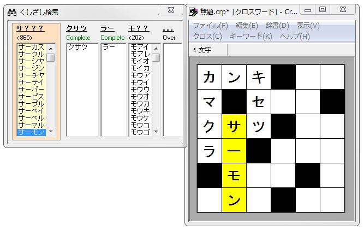The image size is (364, 230).
Task: Open the 編集(E) menu
Action: click(x=247, y=26)
